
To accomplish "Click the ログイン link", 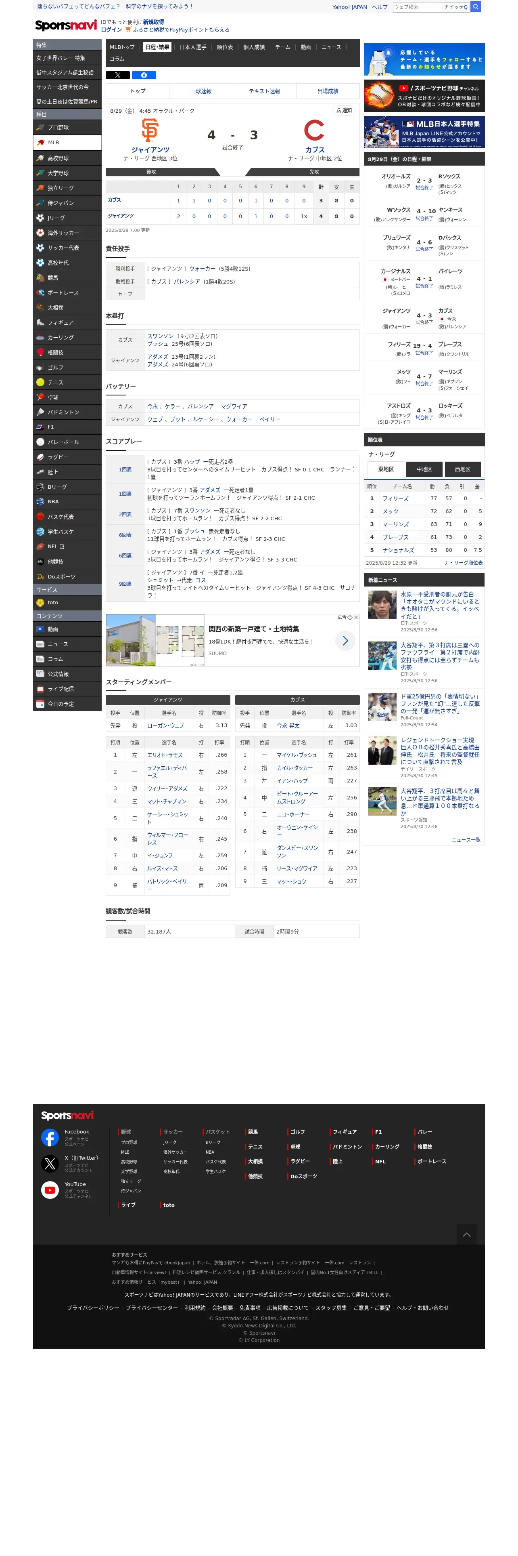I will click(x=111, y=29).
